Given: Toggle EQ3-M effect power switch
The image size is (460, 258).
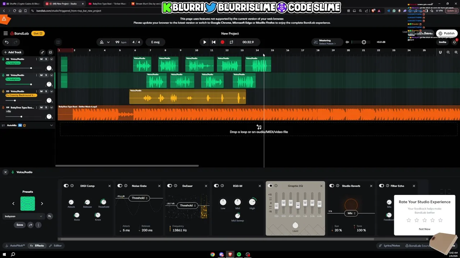Looking at the screenshot, I should 216,186.
